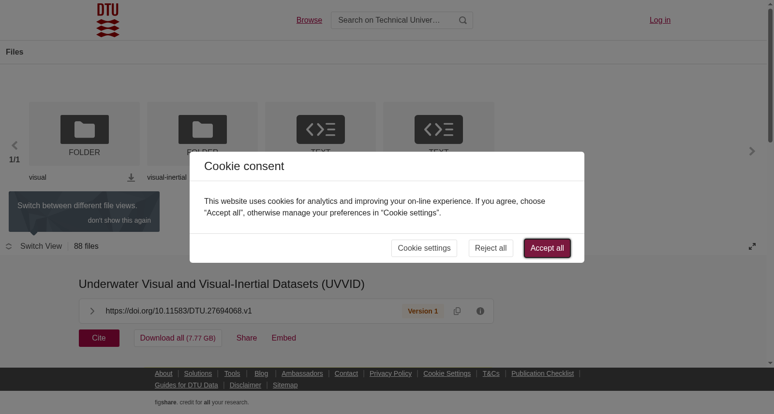Viewport: 774px width, 414px height.
Task: Click the 88 files count text
Action: click(86, 246)
